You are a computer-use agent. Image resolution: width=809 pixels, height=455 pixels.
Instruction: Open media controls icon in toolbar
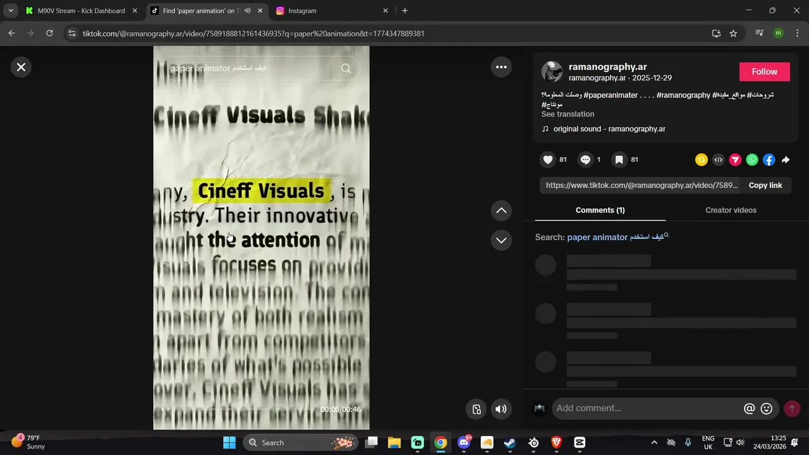pyautogui.click(x=760, y=33)
